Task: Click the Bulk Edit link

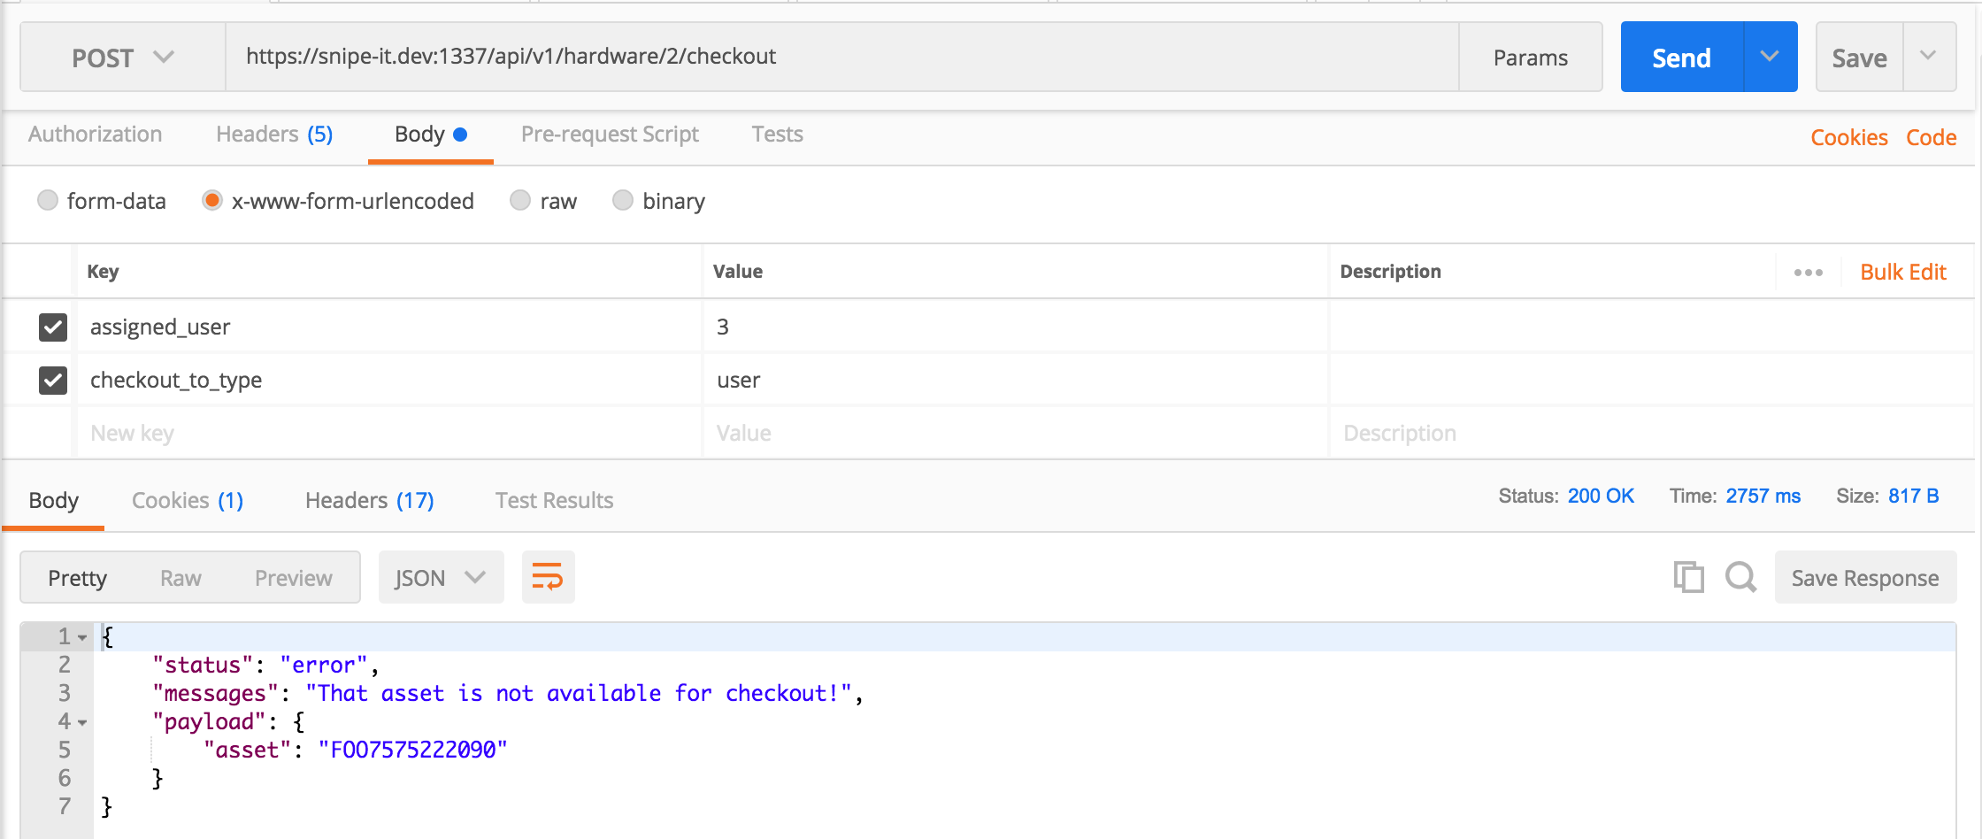Action: pos(1902,272)
